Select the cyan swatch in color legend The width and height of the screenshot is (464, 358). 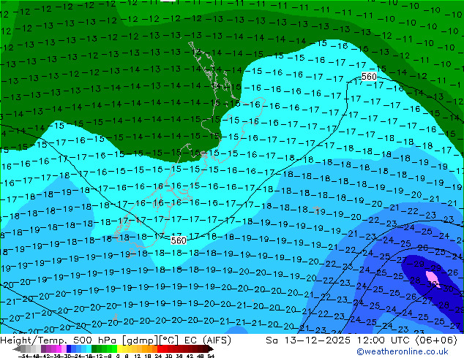[89, 349]
